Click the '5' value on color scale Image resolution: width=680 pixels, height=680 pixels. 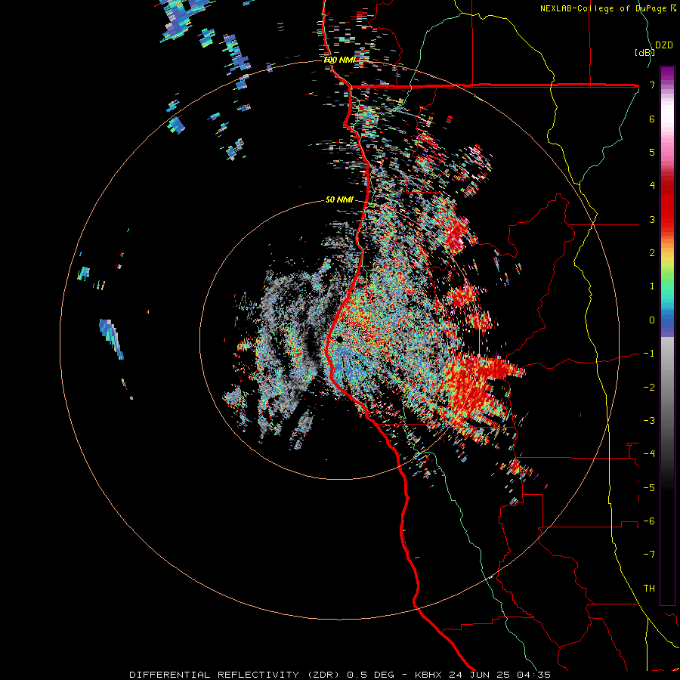(652, 152)
